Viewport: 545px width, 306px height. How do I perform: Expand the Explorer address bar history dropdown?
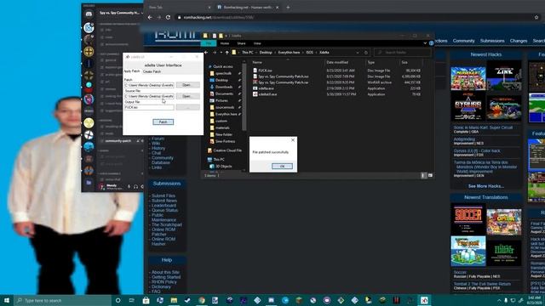[358, 53]
